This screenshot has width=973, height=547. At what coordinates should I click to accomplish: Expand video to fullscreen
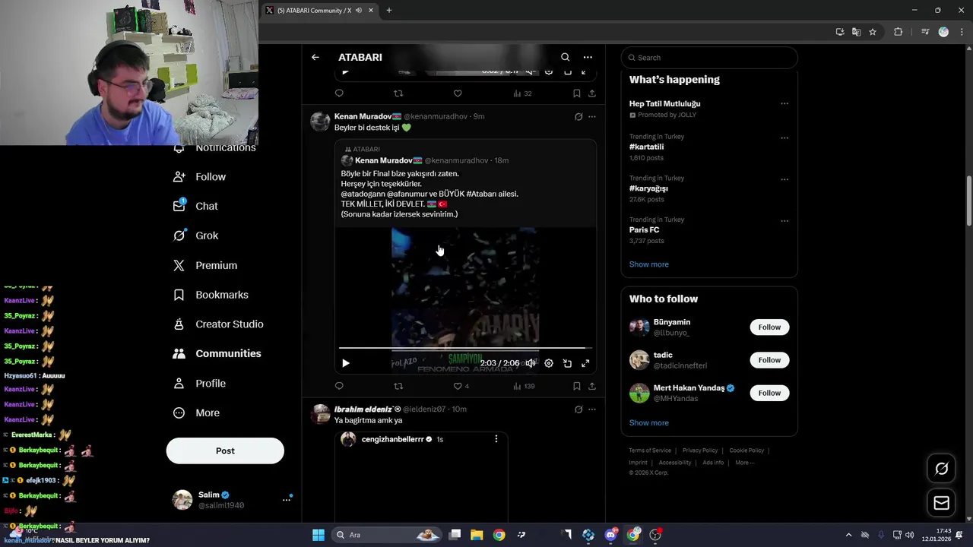[585, 363]
